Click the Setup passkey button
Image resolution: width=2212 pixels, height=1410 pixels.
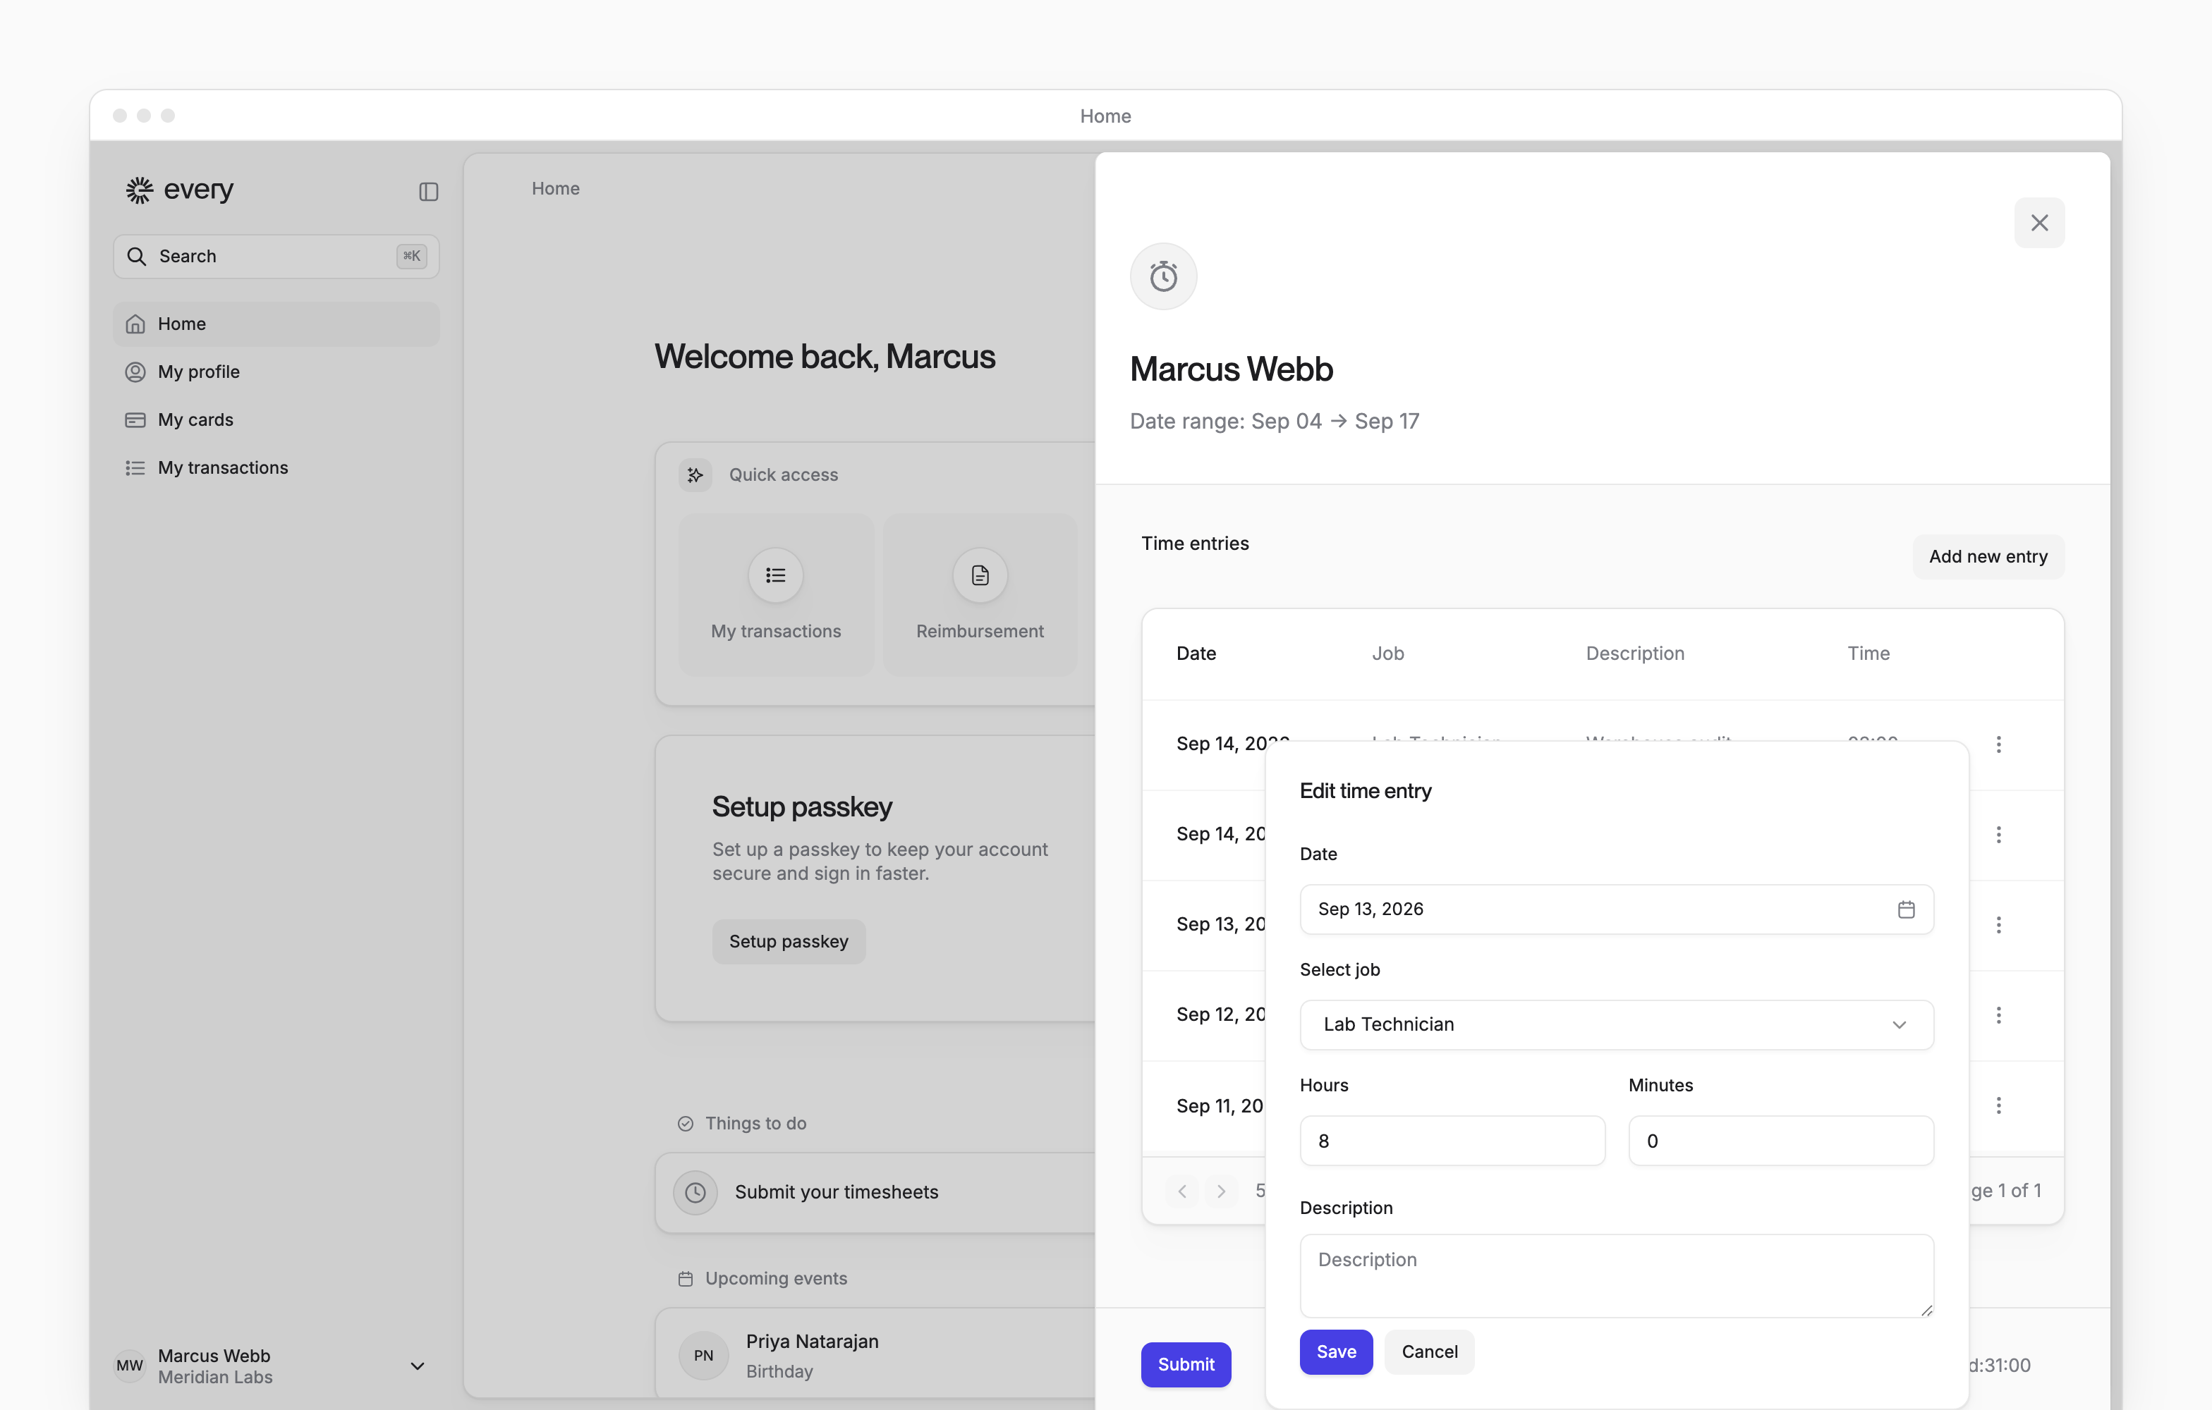click(x=788, y=941)
